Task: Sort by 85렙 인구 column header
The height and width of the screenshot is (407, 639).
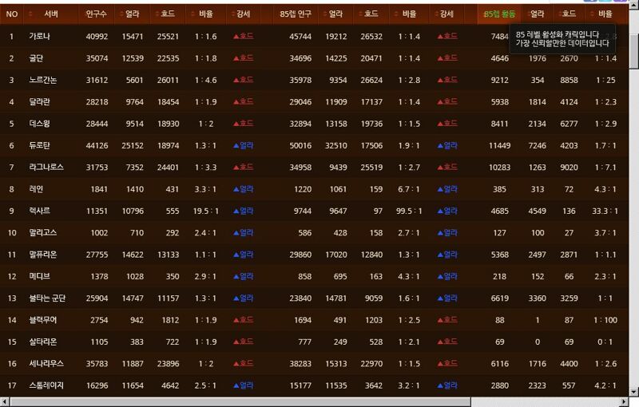Action: pyautogui.click(x=296, y=14)
